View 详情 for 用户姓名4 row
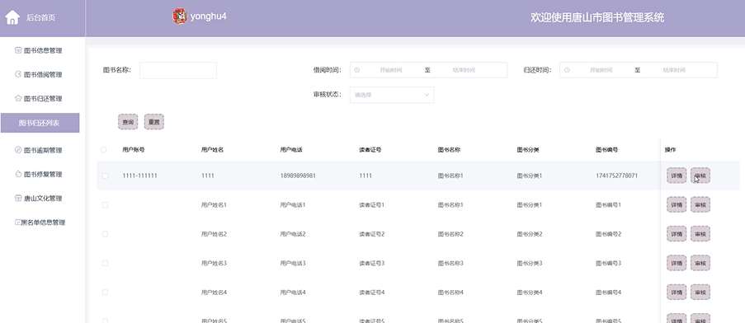This screenshot has width=745, height=323. (677, 293)
